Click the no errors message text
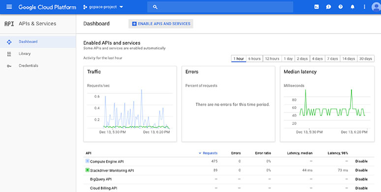381x192 pixels. (x=233, y=105)
